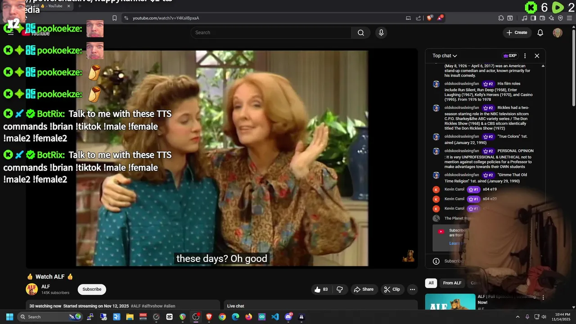Viewport: 576px width, 324px height.
Task: Open three-dot menu on ALF Full Episodes card
Action: tap(543, 297)
